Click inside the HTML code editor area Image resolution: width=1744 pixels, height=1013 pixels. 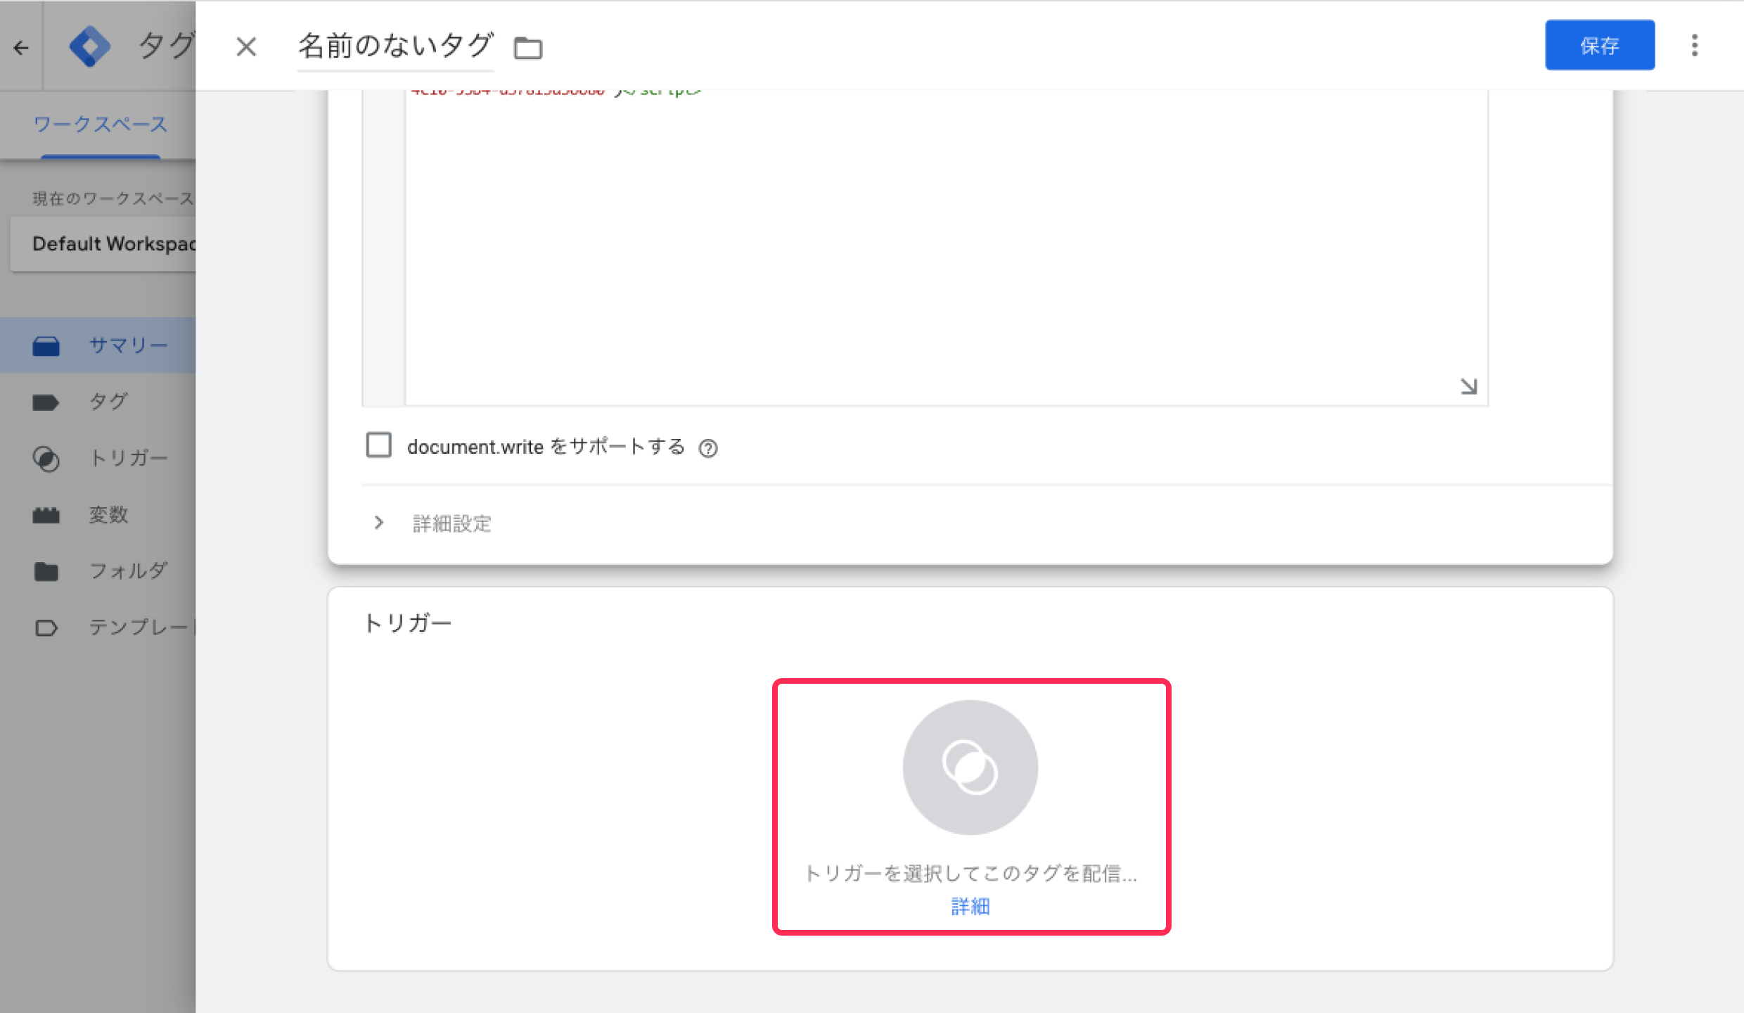(x=942, y=246)
